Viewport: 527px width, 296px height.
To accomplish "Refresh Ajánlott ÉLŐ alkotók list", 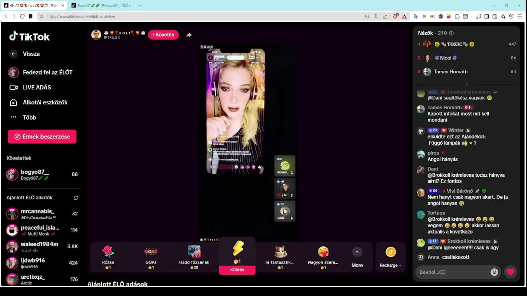I will [x=76, y=198].
